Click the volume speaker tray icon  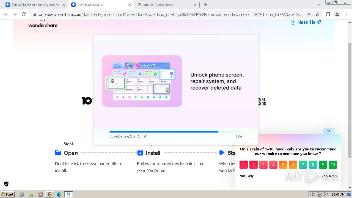[x=313, y=194]
